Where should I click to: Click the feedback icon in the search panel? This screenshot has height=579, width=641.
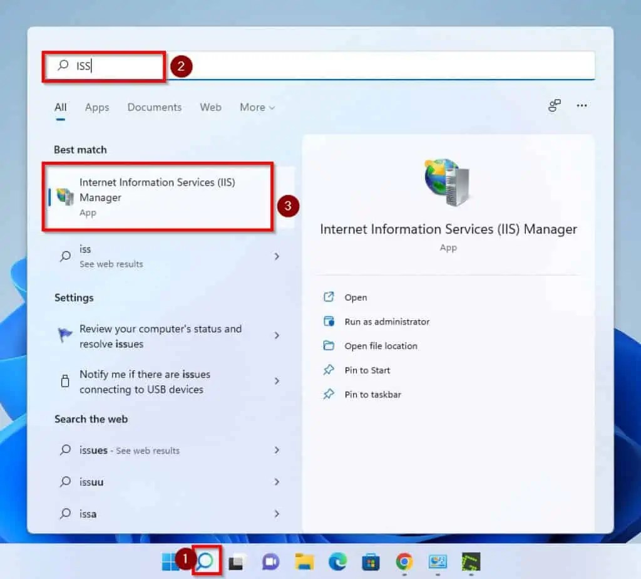553,106
